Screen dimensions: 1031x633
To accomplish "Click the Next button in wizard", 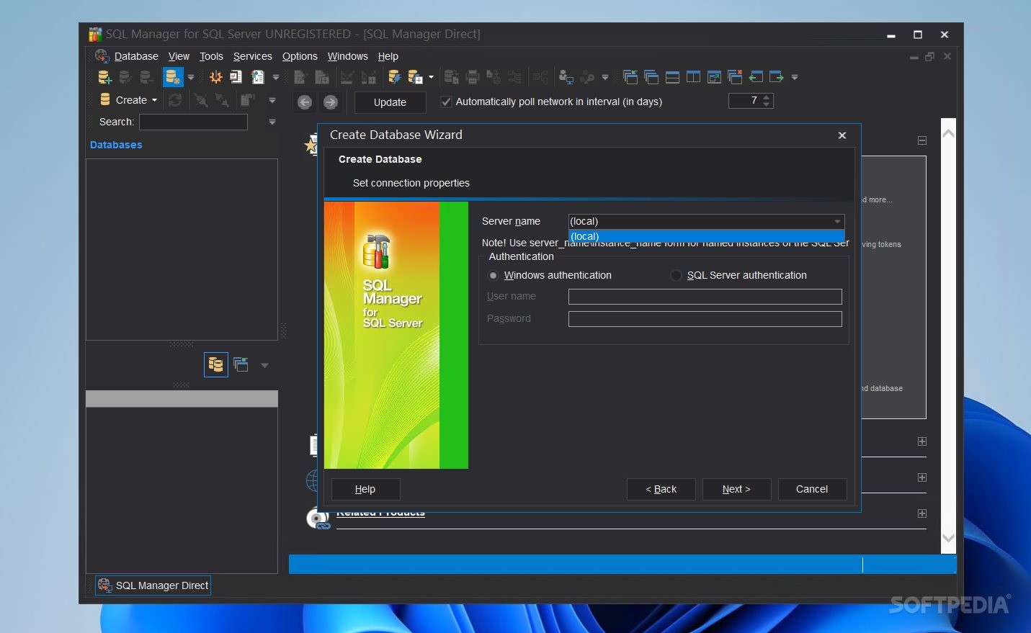I will point(736,489).
